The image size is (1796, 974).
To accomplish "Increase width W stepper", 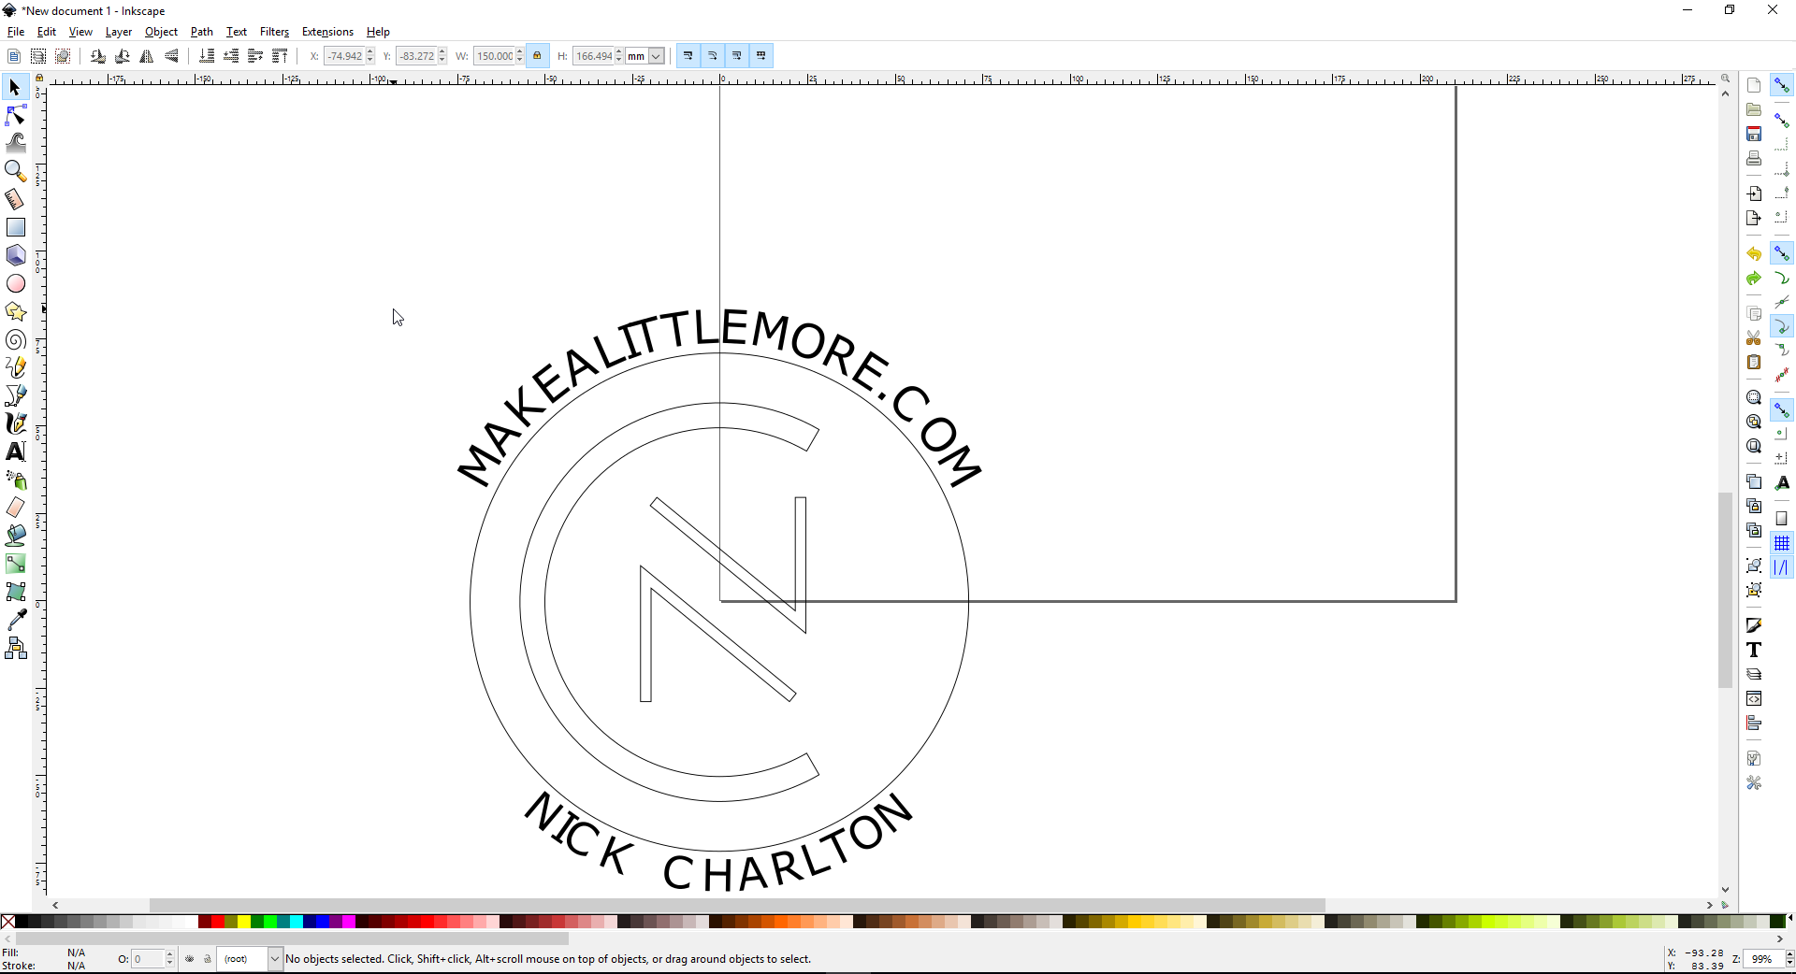I will [520, 52].
